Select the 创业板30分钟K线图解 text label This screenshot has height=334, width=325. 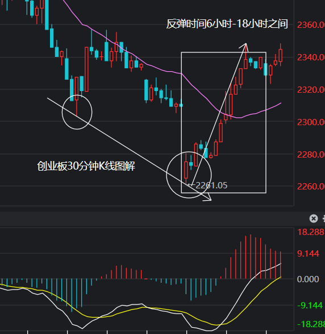pos(86,166)
